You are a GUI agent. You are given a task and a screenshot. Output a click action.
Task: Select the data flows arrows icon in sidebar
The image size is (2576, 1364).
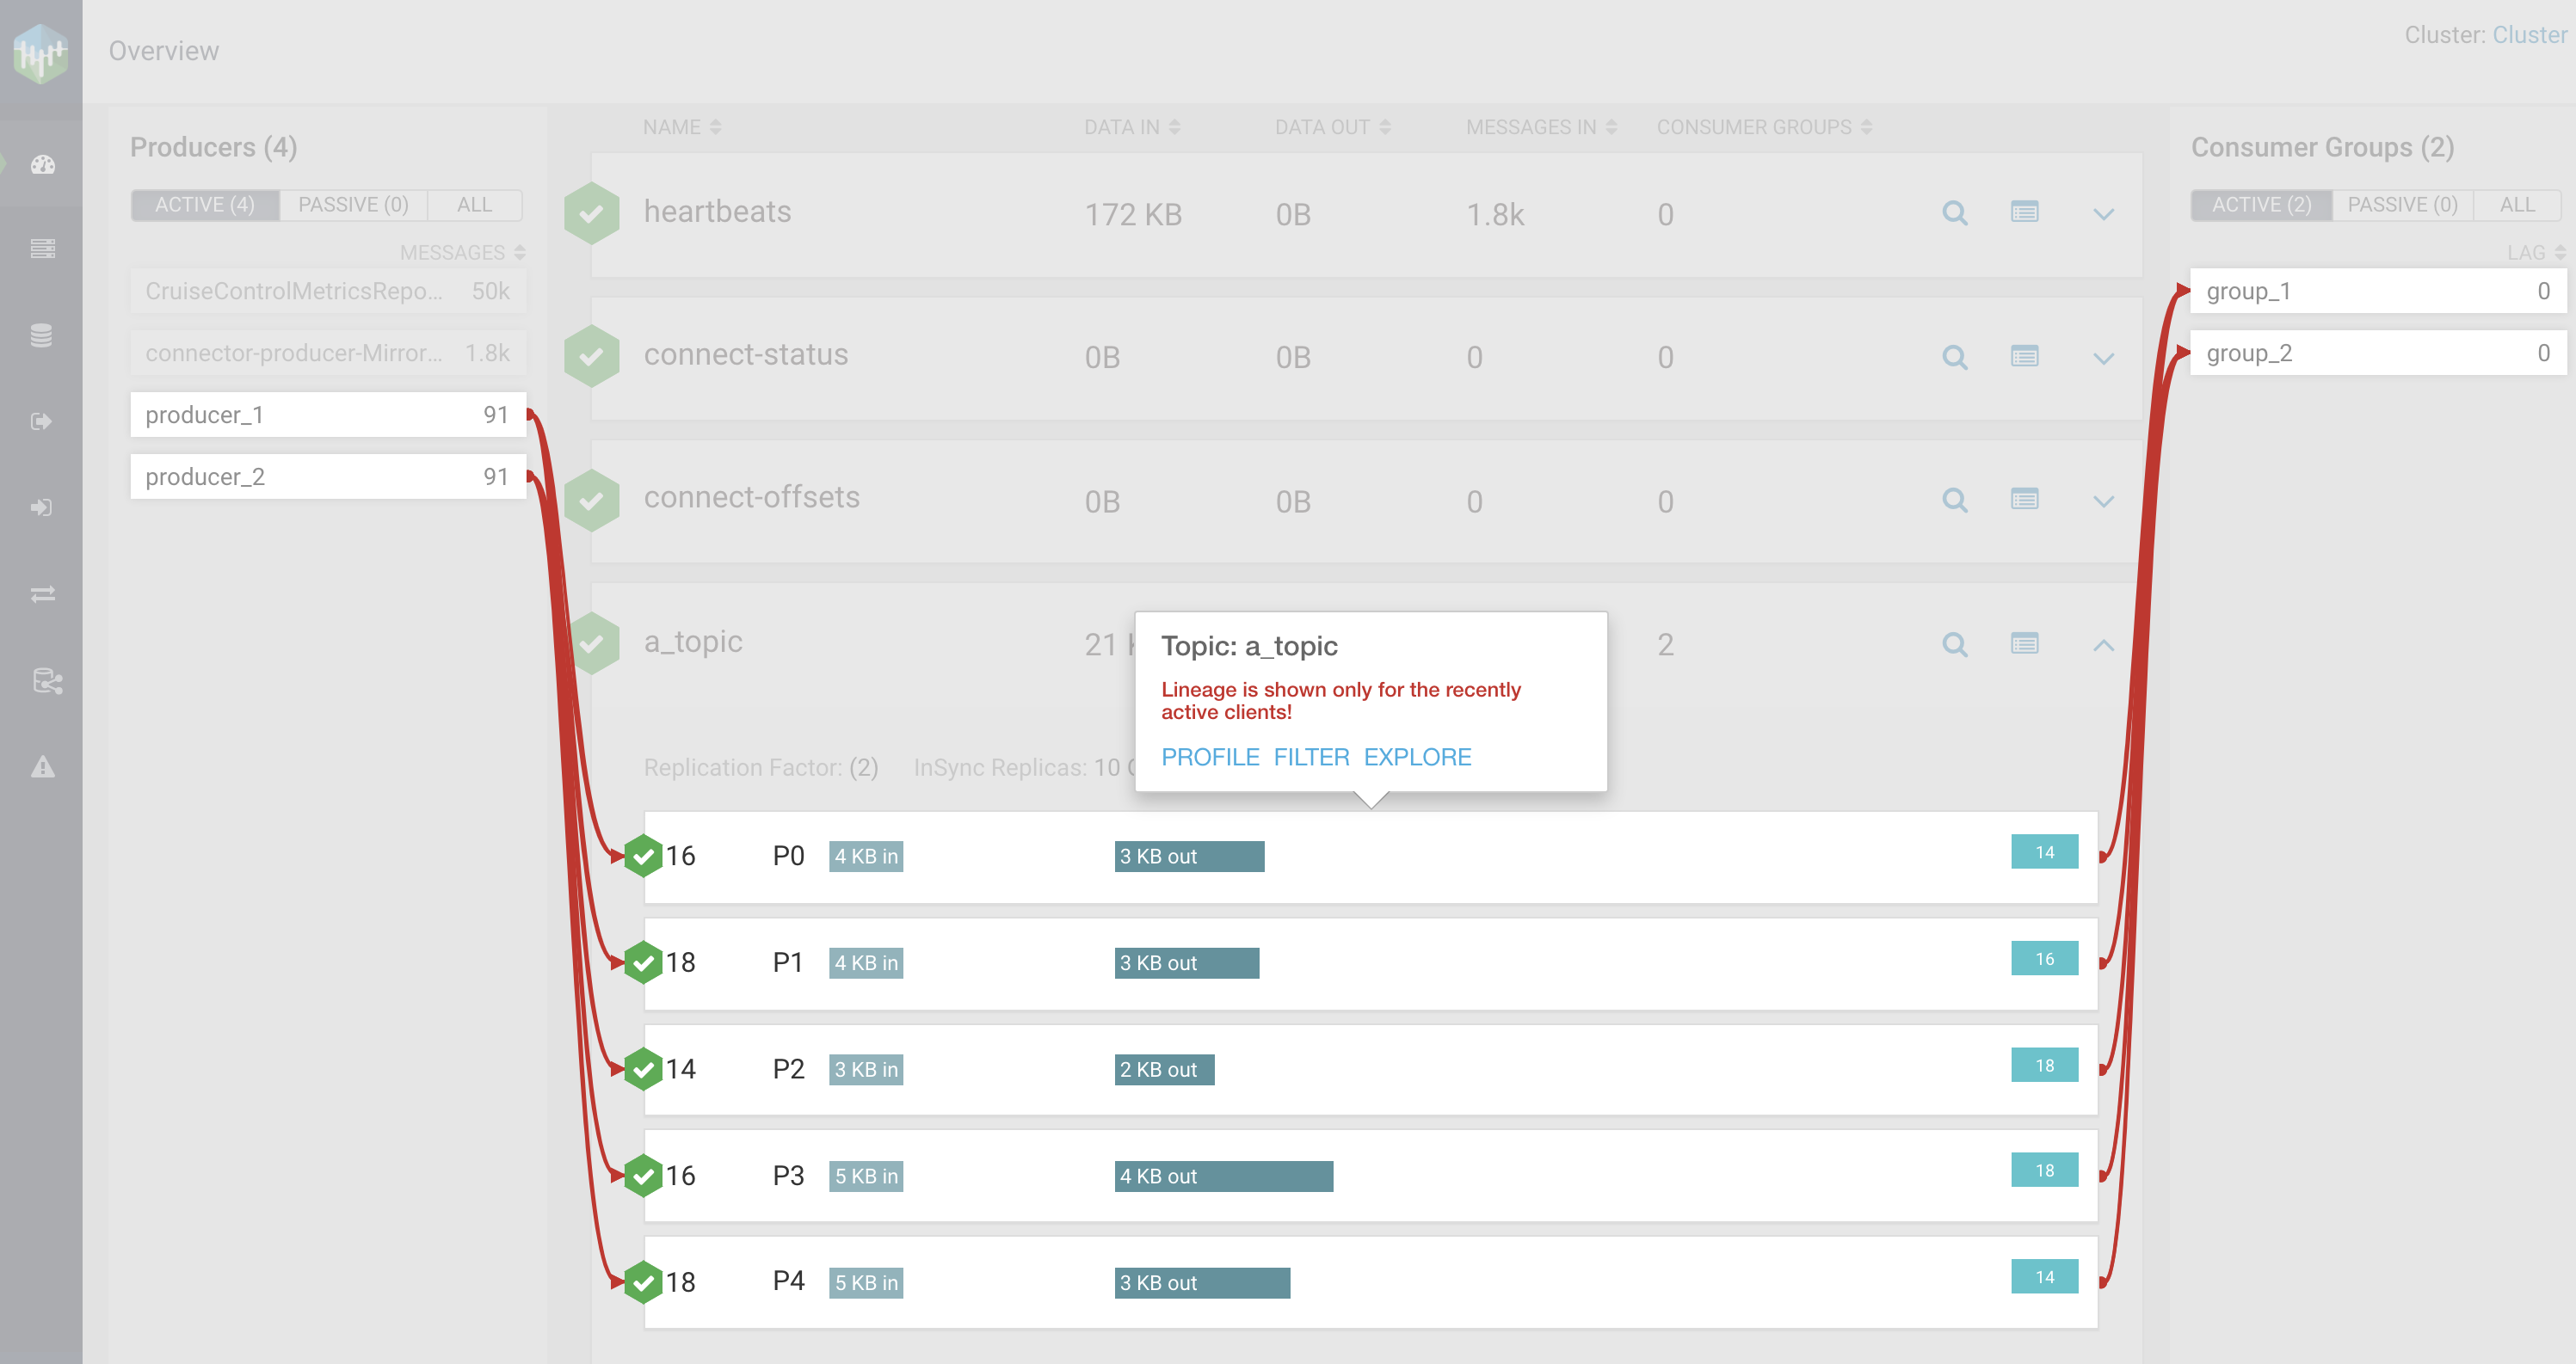(42, 593)
